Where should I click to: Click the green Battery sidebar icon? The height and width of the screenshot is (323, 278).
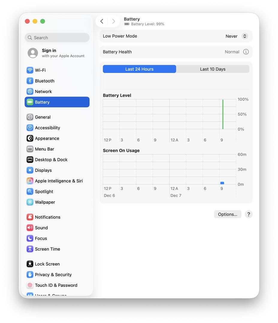click(30, 102)
